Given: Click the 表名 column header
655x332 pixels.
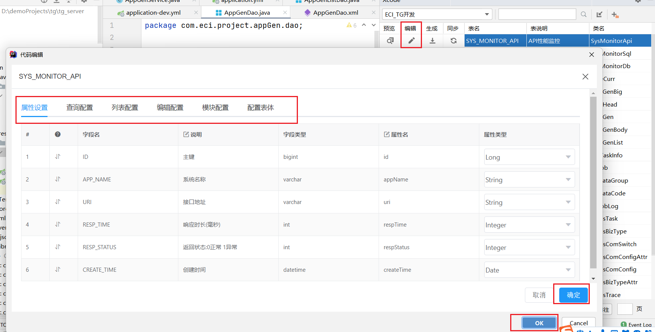Looking at the screenshot, I should (495, 28).
